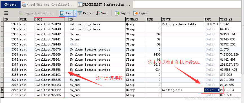Select cell with ID 3378

coord(12,59)
